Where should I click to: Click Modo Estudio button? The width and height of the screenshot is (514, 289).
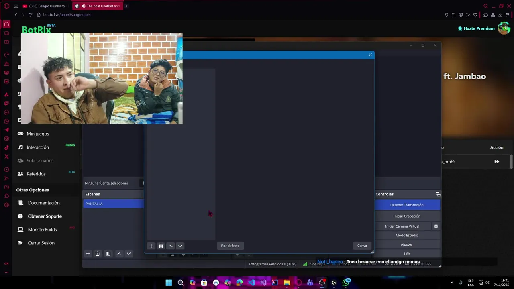click(407, 235)
